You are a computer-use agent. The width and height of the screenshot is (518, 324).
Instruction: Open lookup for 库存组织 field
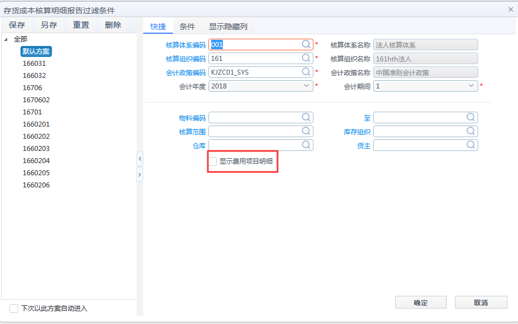[x=470, y=131]
